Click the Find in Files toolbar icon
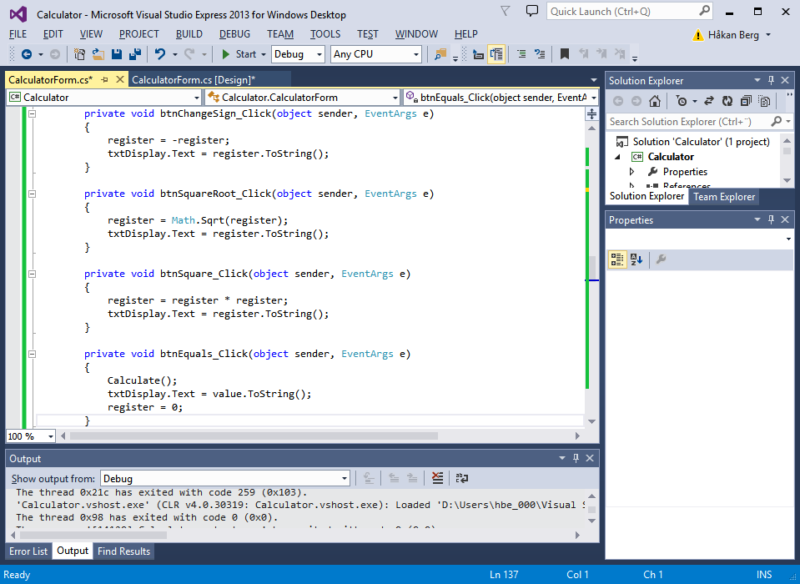 click(440, 54)
